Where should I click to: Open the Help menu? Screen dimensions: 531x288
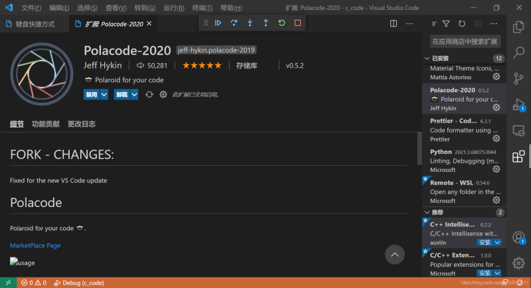(231, 8)
